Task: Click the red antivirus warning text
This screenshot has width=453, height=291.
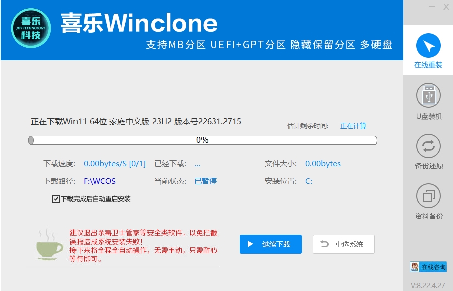Action: (143, 246)
